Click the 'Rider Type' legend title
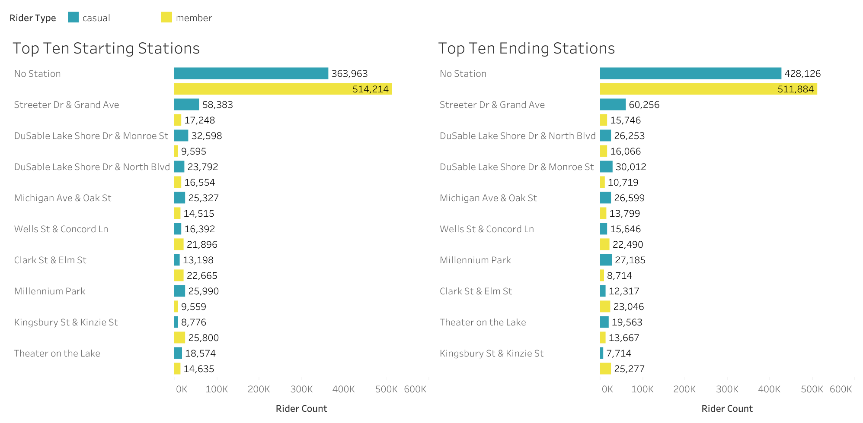 (33, 18)
